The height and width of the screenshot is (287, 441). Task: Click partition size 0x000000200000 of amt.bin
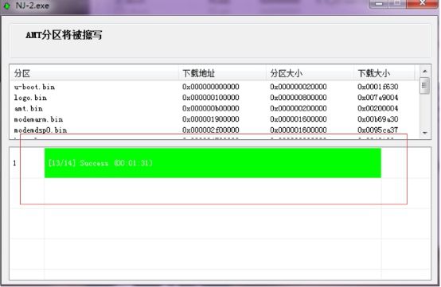pos(299,108)
